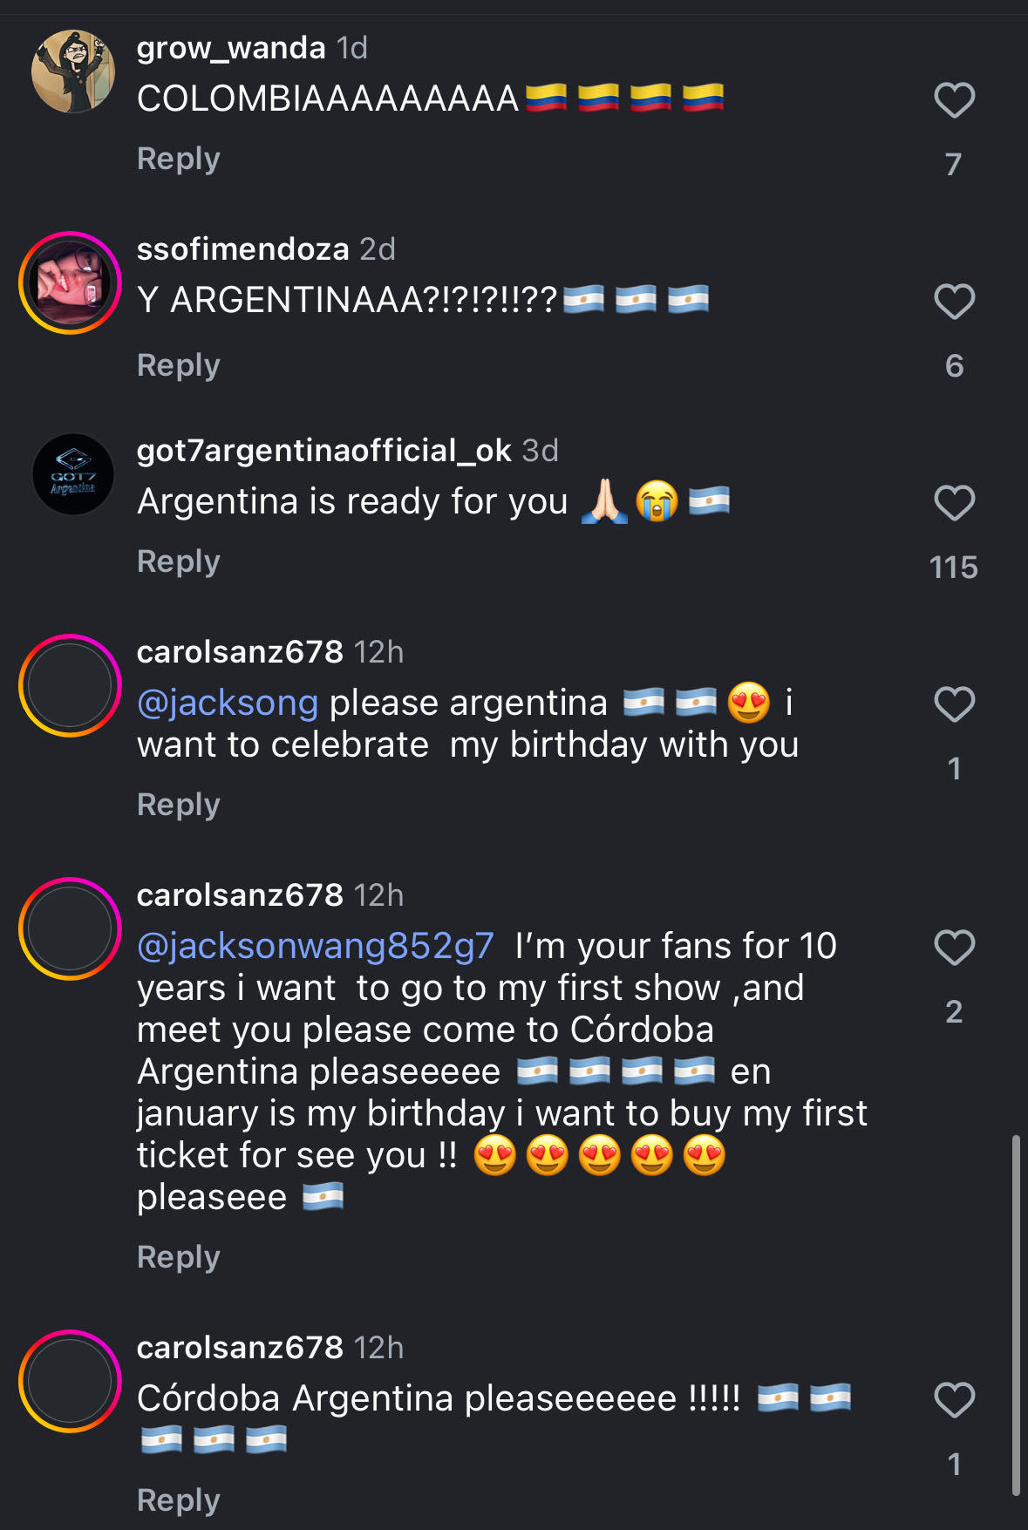This screenshot has height=1530, width=1028.
Task: Open got7argentinaofficial_ok's GOT7 avatar
Action: (73, 475)
